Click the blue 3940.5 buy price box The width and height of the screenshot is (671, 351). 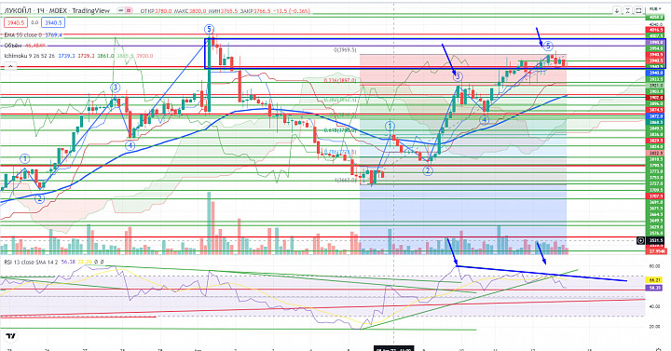53,22
